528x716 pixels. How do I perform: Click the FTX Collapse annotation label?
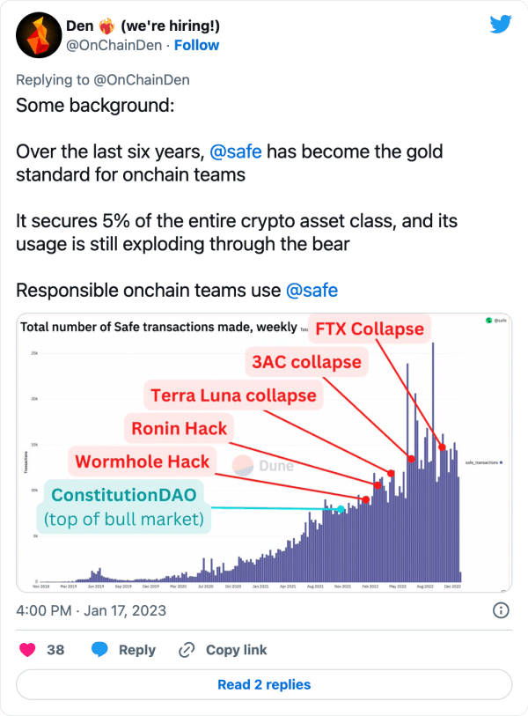372,328
